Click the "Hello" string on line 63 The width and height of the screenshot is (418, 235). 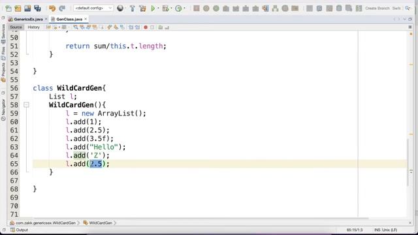click(x=104, y=147)
